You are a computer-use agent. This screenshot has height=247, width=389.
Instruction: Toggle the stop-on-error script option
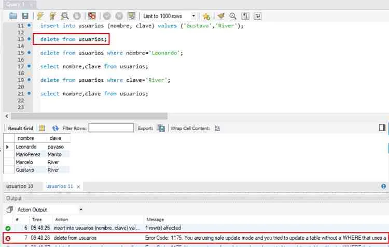[92, 16]
